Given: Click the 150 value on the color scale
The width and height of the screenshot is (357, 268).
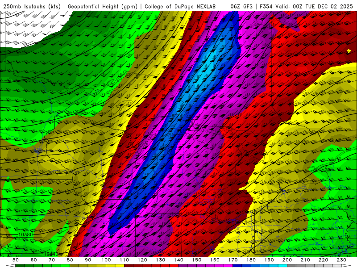Looking at the screenshot, I should coord(197,260).
